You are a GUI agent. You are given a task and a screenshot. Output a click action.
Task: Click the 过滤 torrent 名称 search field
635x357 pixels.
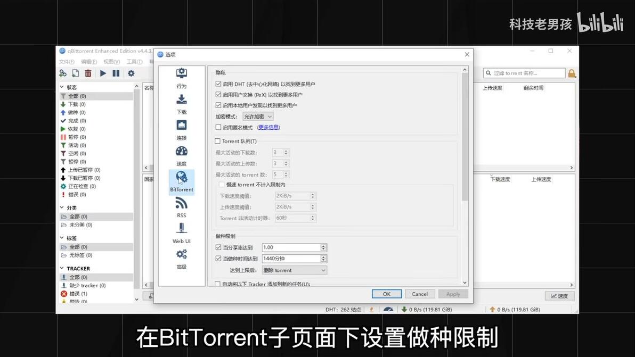[x=524, y=73]
